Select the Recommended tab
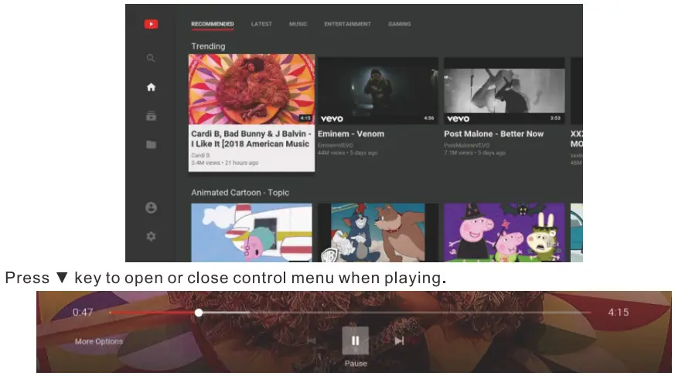This screenshot has width=675, height=376. 212,24
